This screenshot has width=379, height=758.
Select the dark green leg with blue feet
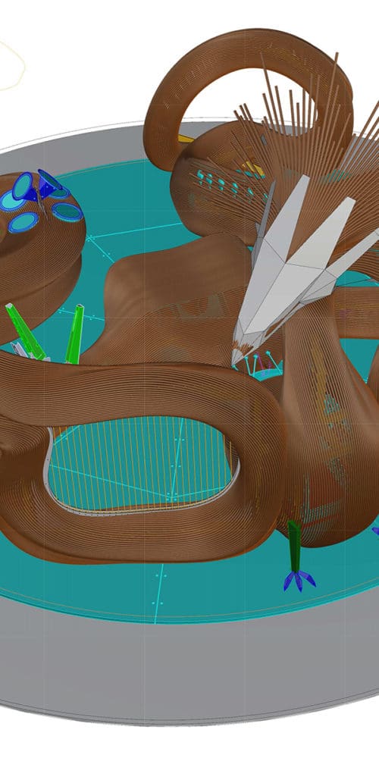pyautogui.click(x=297, y=556)
